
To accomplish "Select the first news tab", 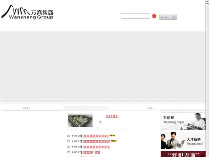I will pos(75,108).
